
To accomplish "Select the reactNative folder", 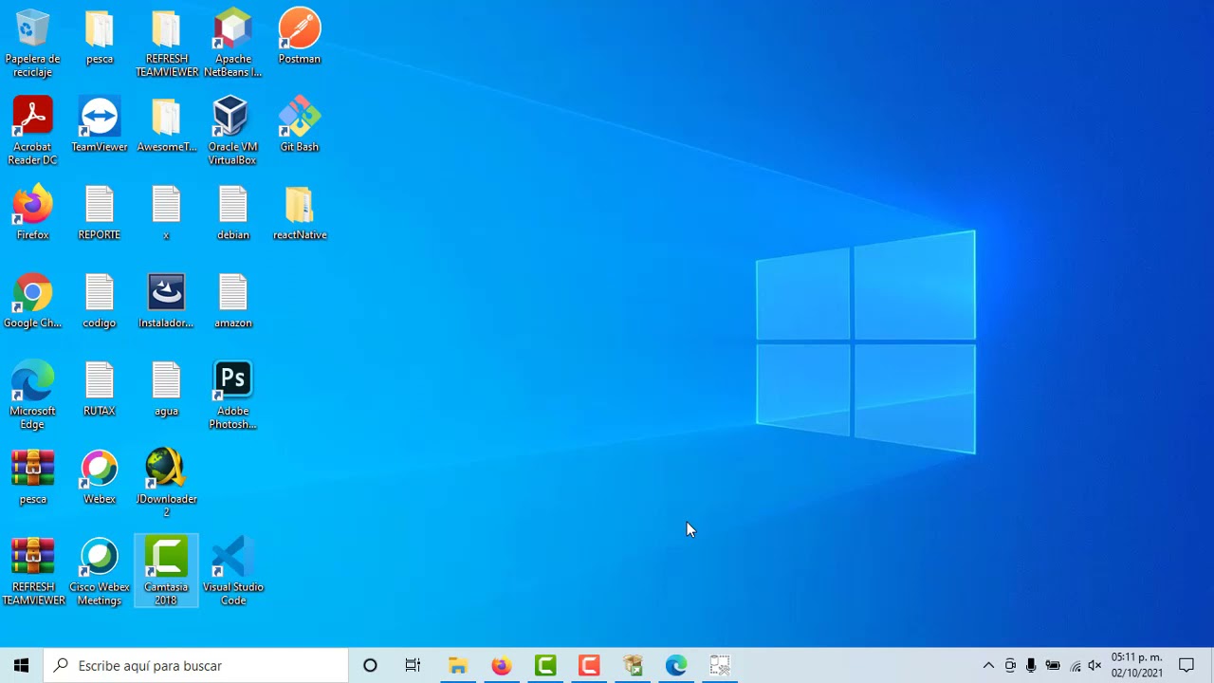I will coord(299,213).
